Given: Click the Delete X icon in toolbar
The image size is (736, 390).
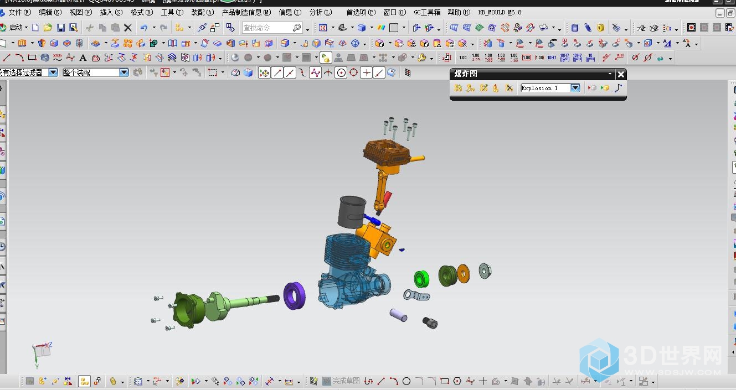Looking at the screenshot, I should coord(128,28).
